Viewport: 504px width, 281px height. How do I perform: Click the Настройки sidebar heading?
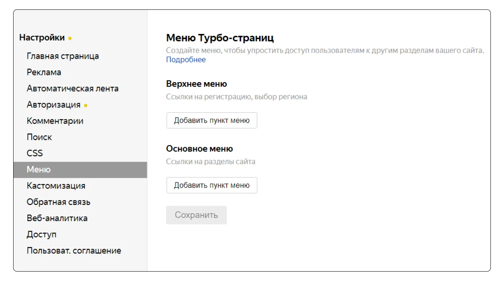42,38
